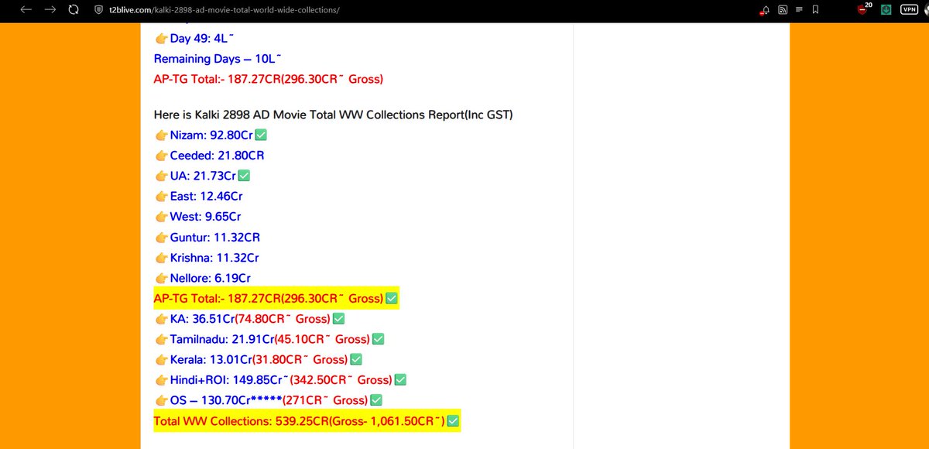
Task: Open blocked notifications bell icon
Action: pos(765,10)
